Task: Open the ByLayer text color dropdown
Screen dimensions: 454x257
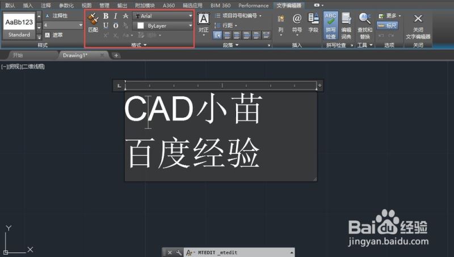Action: pyautogui.click(x=163, y=25)
